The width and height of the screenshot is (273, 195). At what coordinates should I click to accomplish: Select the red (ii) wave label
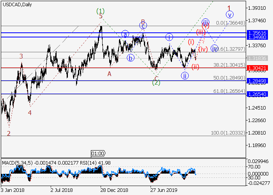[195, 66]
